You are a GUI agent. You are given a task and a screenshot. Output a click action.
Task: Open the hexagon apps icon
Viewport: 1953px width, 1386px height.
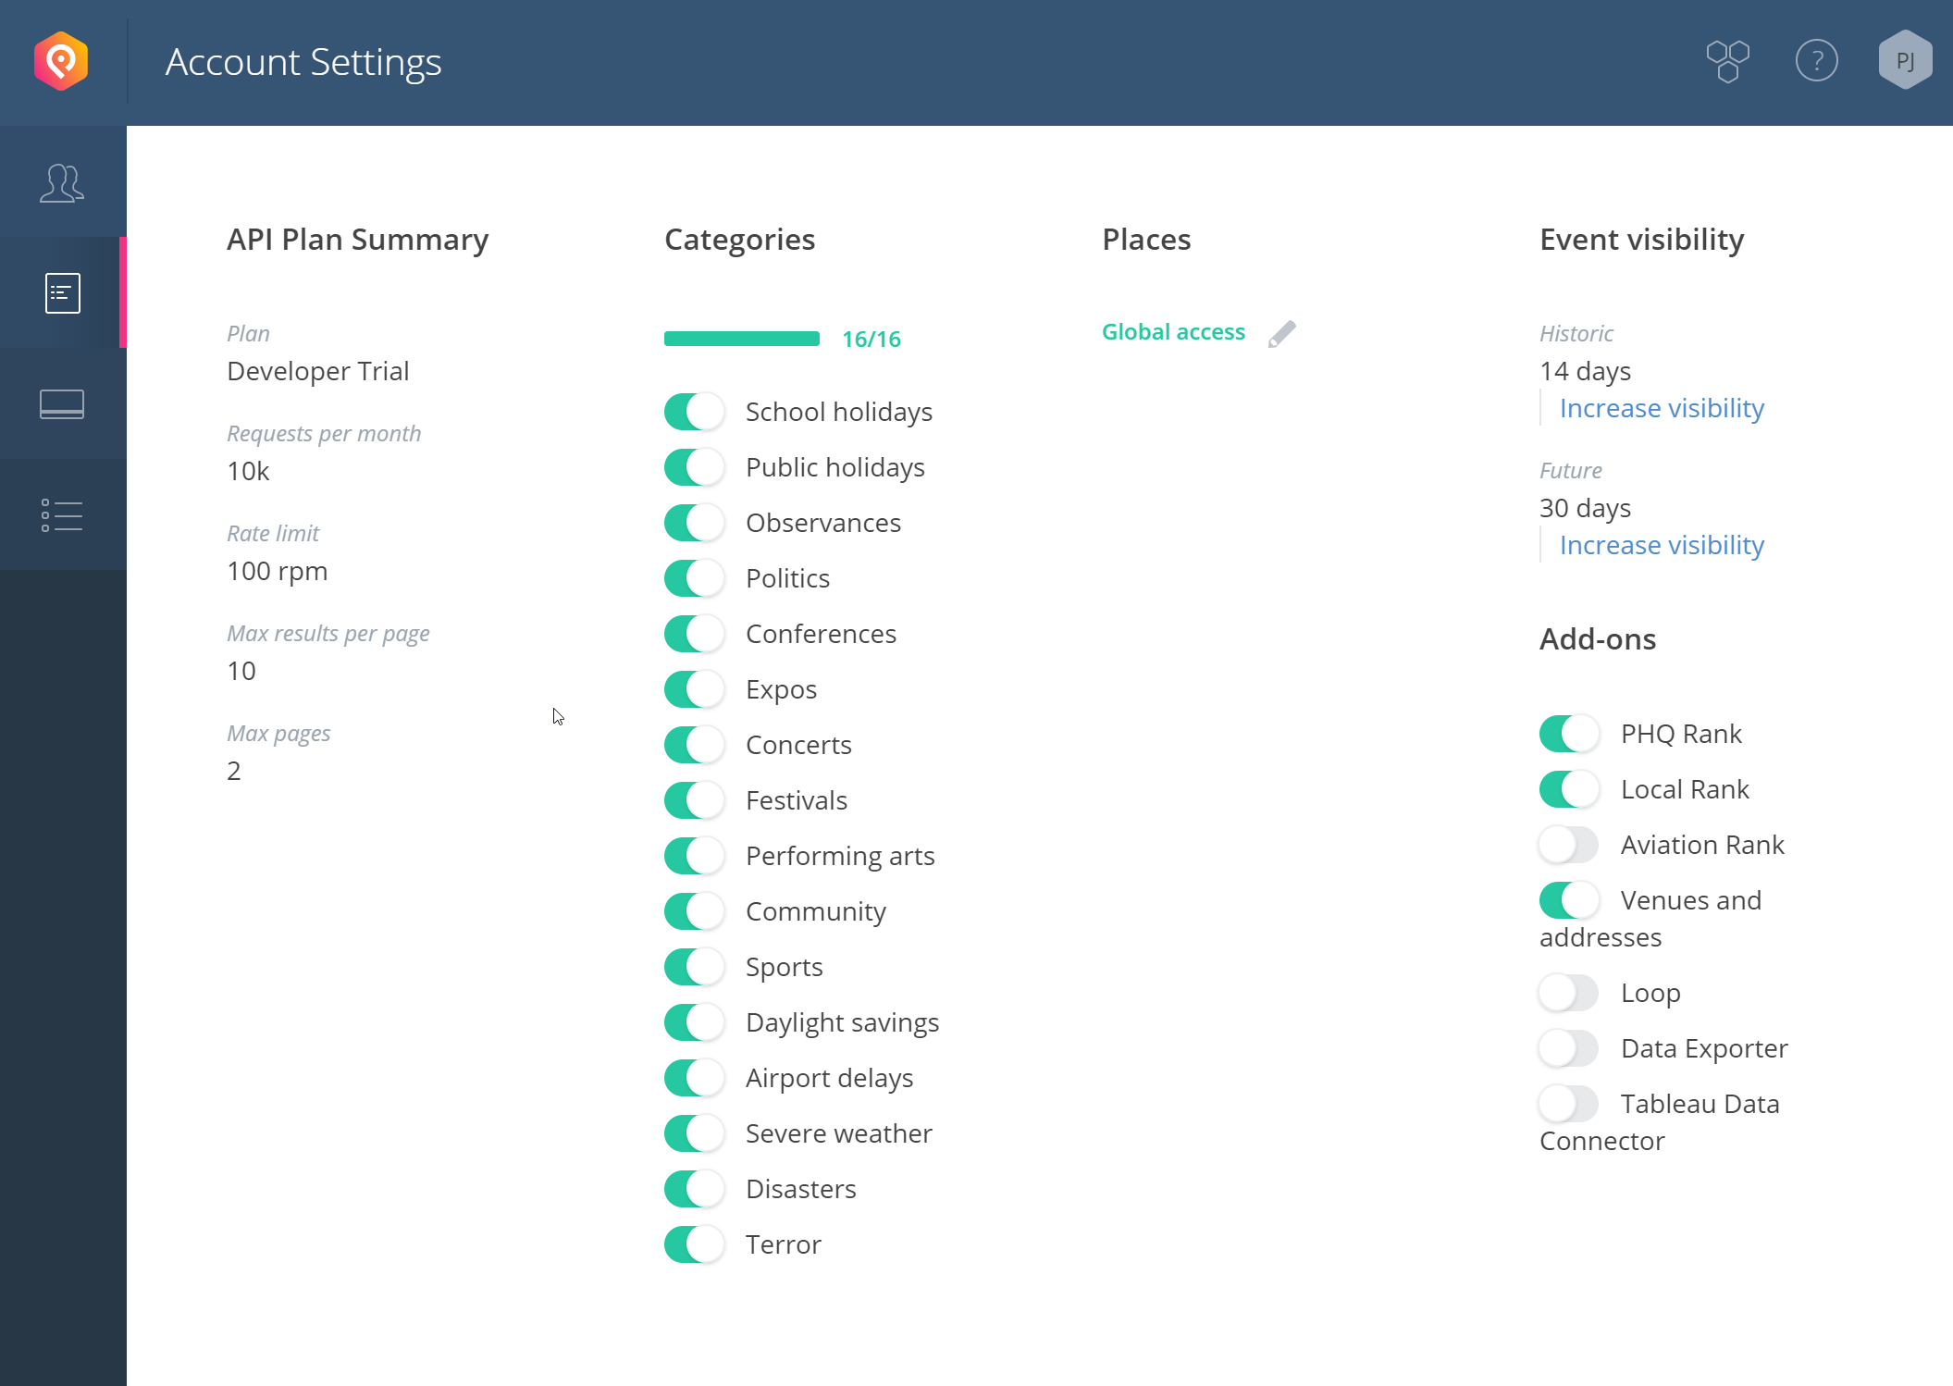point(1727,62)
